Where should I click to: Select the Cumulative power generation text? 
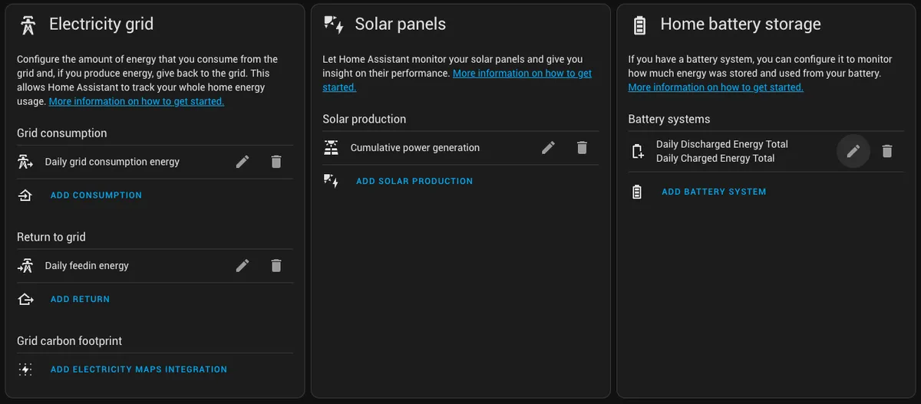click(x=415, y=148)
